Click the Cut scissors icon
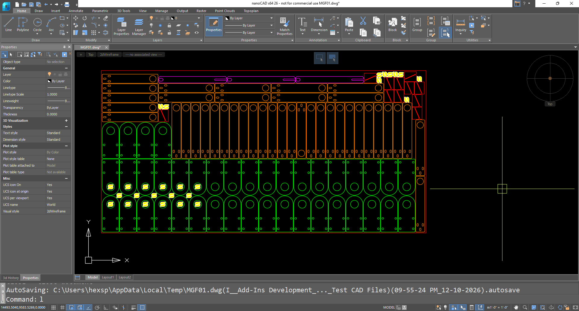 coord(363,21)
